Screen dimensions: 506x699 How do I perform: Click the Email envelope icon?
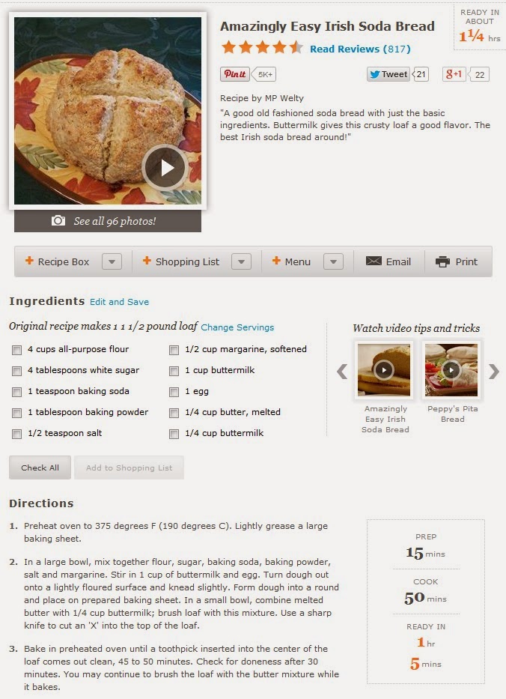pos(374,261)
